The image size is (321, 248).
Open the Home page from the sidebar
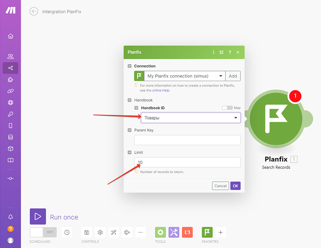click(10, 36)
